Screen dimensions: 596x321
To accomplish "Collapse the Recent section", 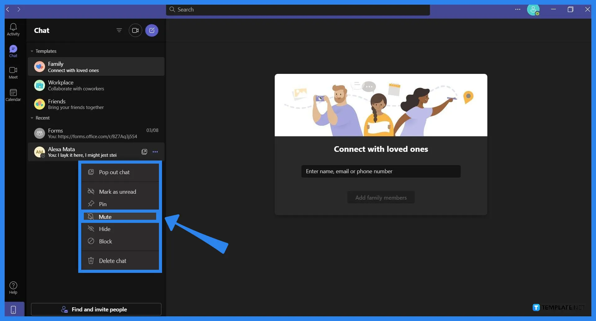I will [32, 118].
